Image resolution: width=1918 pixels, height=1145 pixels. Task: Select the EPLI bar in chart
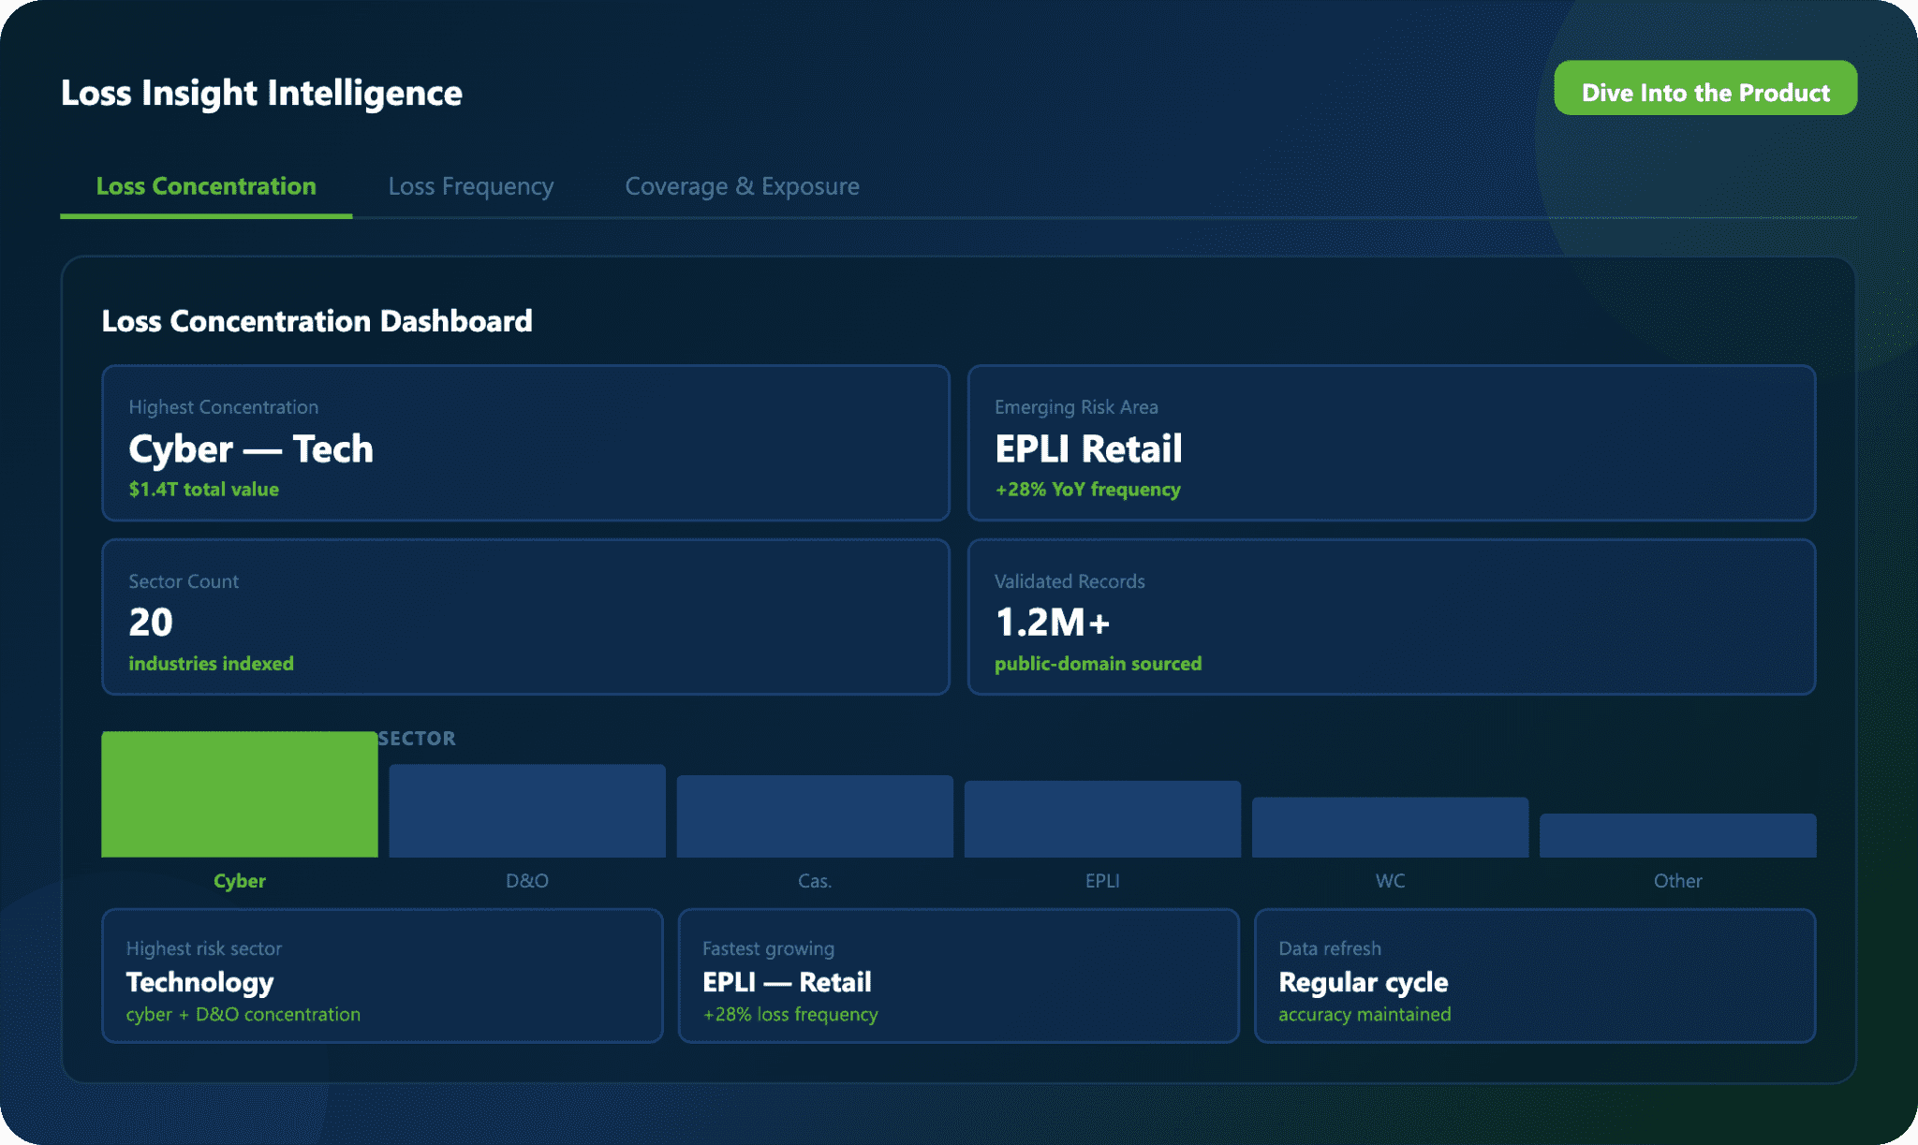[1102, 819]
